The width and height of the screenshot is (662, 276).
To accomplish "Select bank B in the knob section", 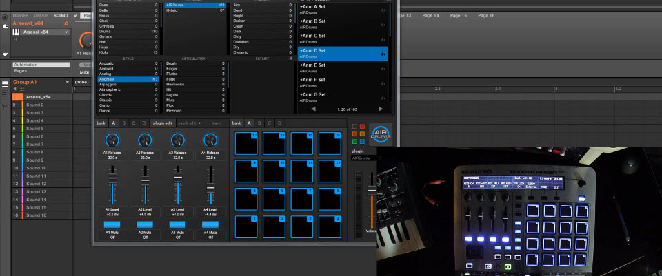I will (123, 123).
